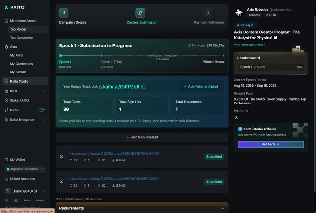316x213 pixels.
Task: Dismiss the Migration Successful notice
Action: point(42,169)
